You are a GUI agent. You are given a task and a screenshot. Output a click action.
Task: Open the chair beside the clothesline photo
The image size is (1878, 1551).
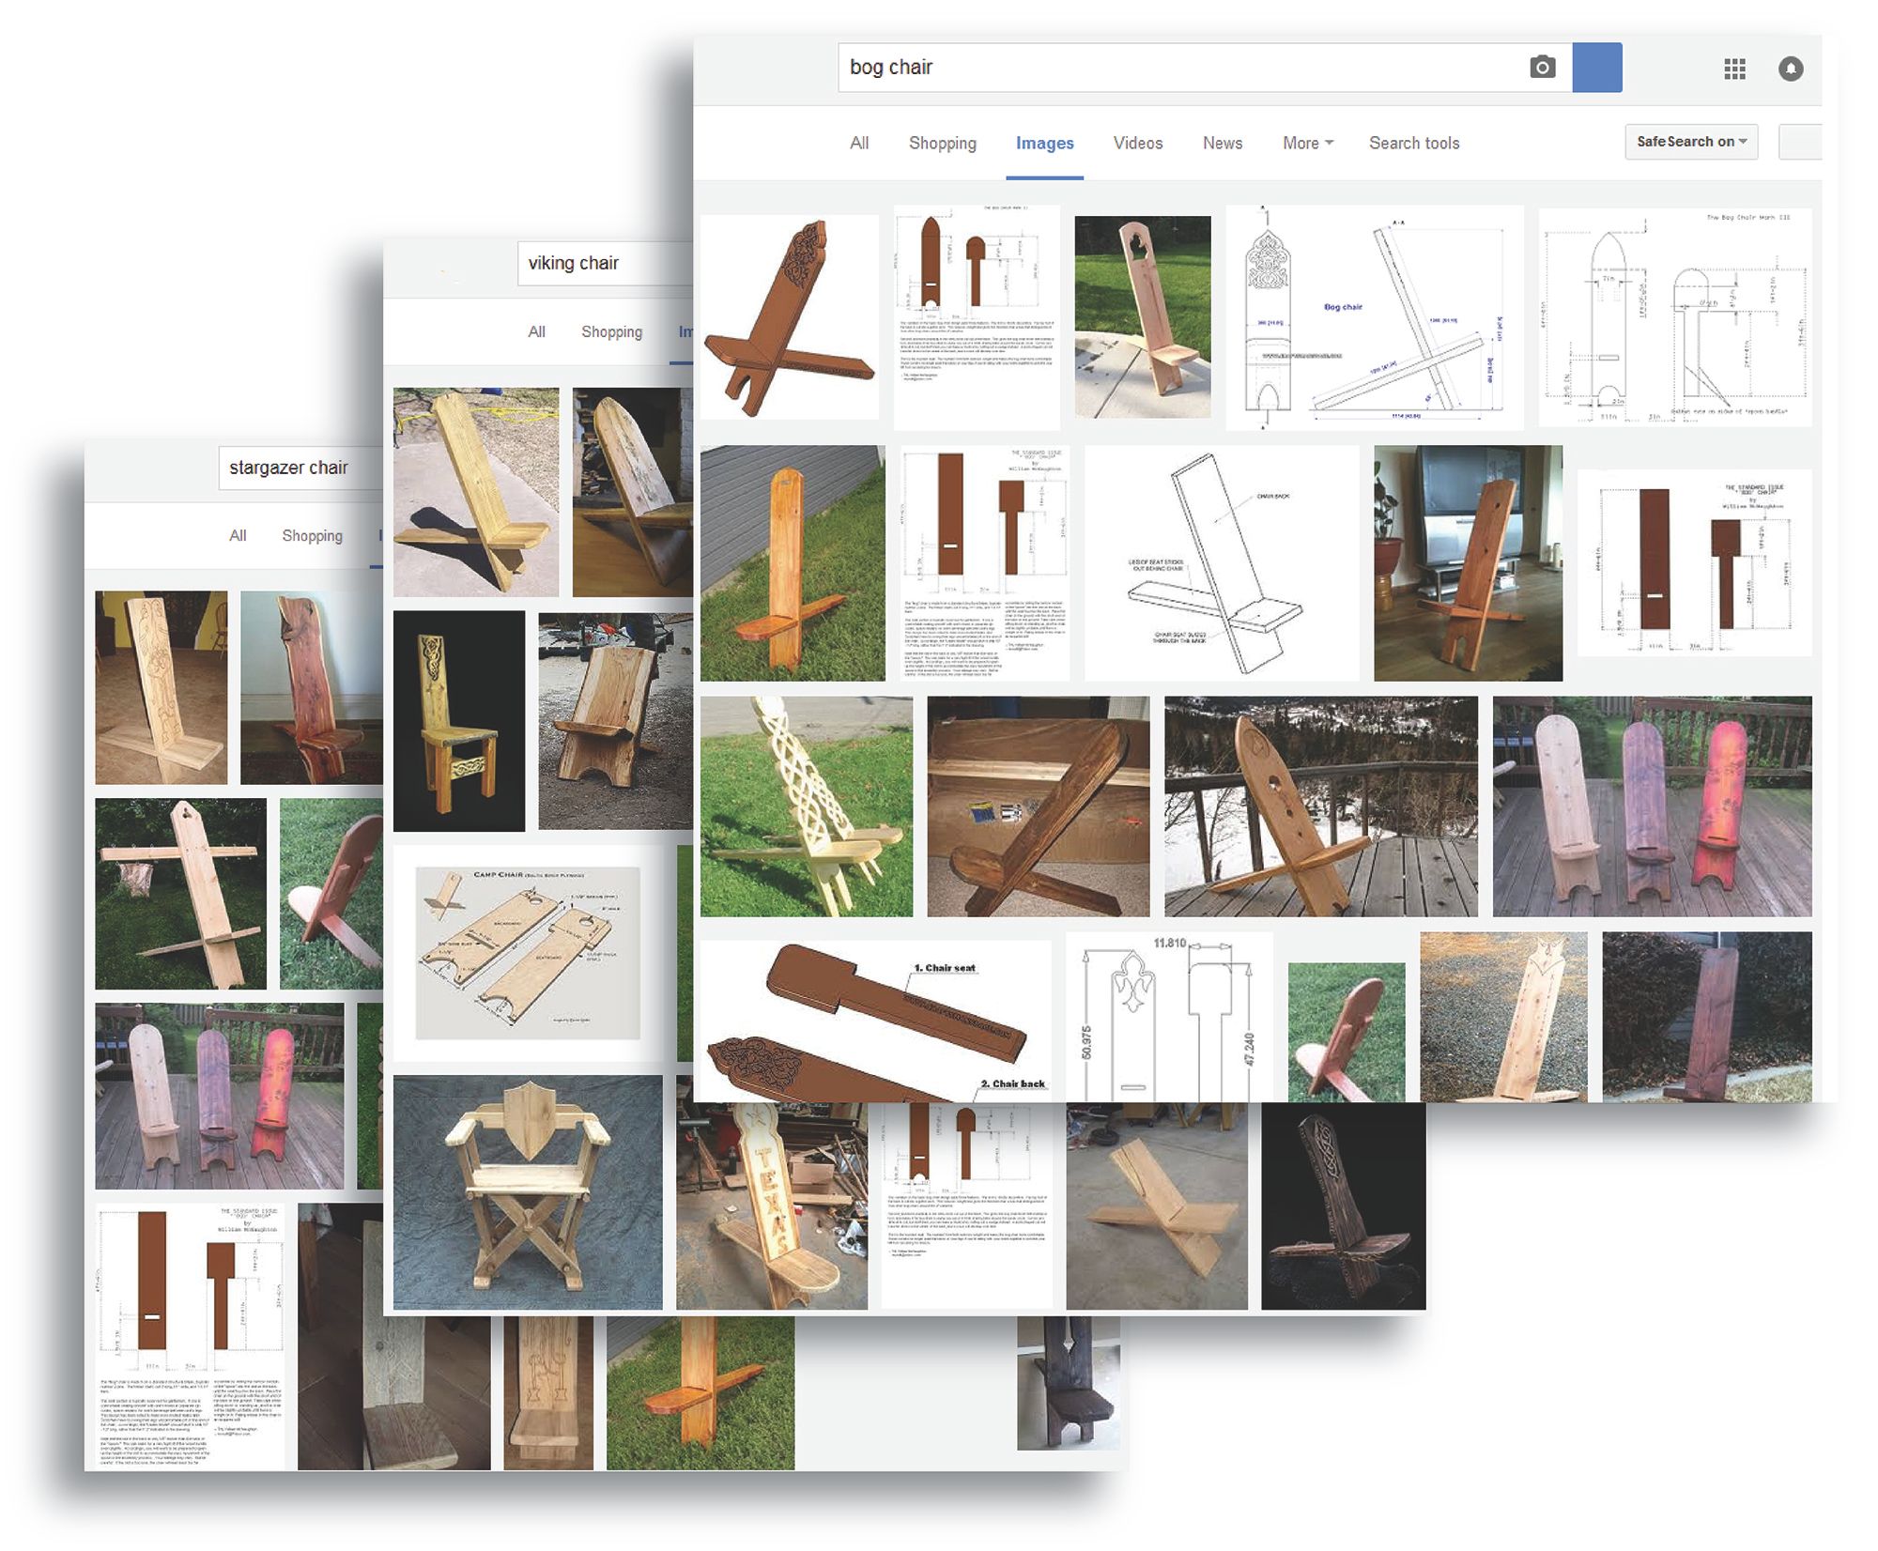181,894
